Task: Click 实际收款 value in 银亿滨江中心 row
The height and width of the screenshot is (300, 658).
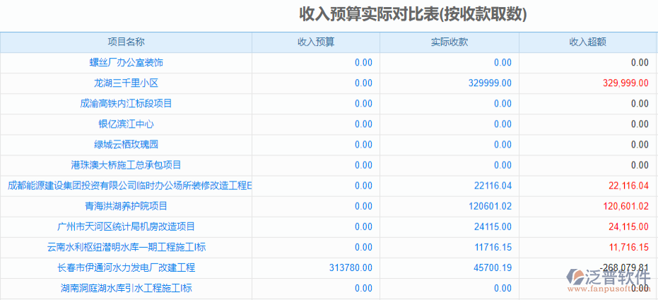Action: coord(503,124)
